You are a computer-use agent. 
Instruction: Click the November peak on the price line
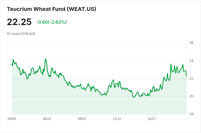pos(113,80)
